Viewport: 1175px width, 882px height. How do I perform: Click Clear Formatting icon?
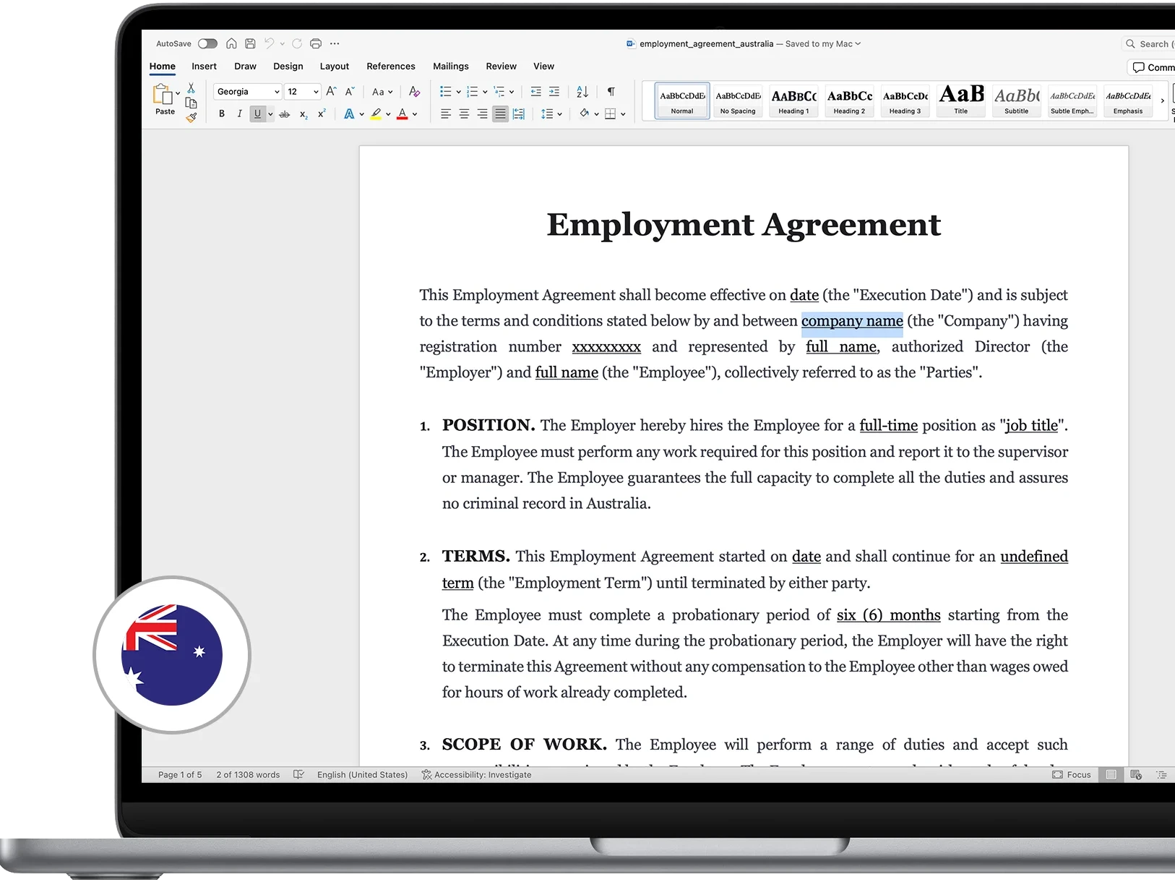(414, 91)
